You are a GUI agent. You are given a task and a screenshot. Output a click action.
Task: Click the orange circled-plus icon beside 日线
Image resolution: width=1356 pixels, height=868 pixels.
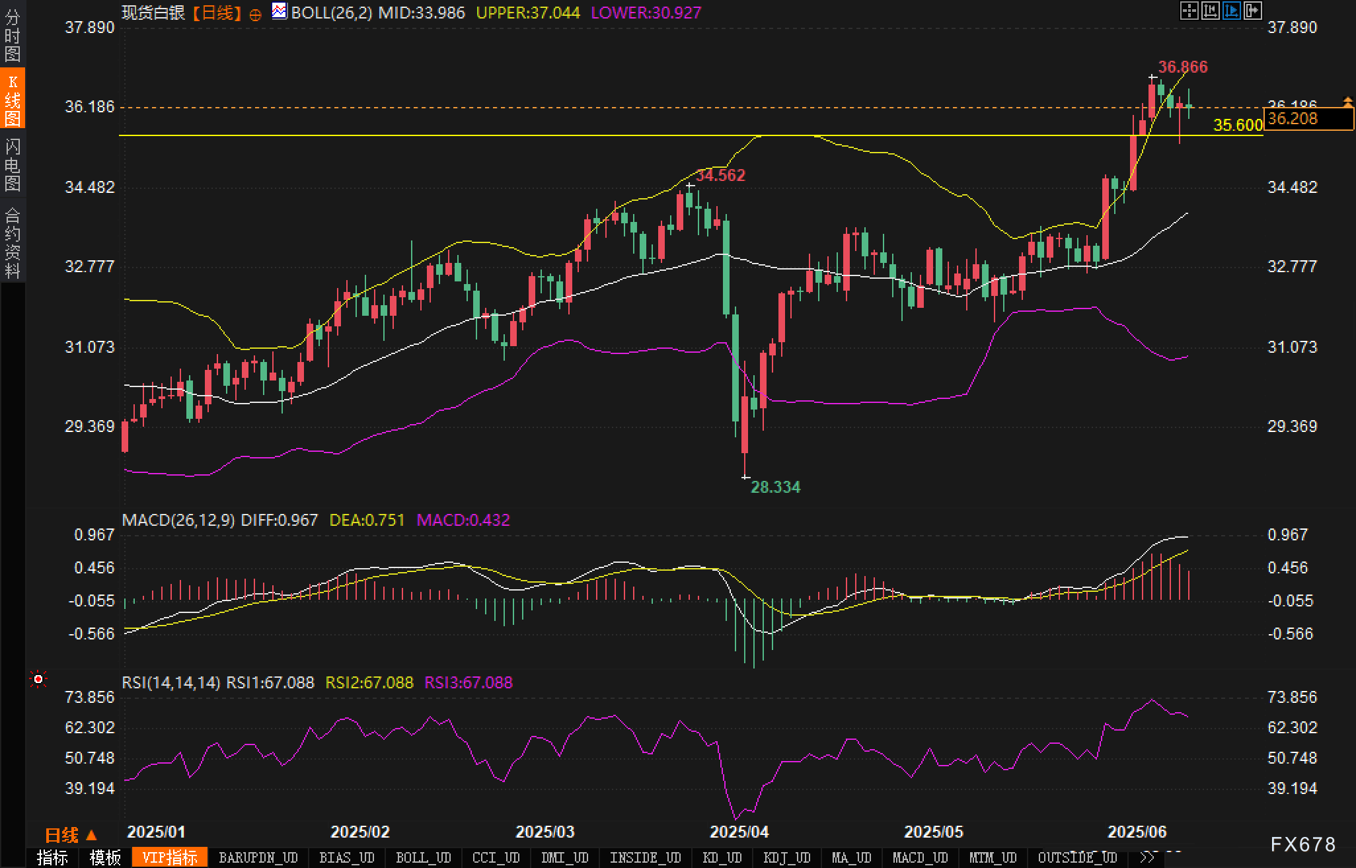coord(255,15)
